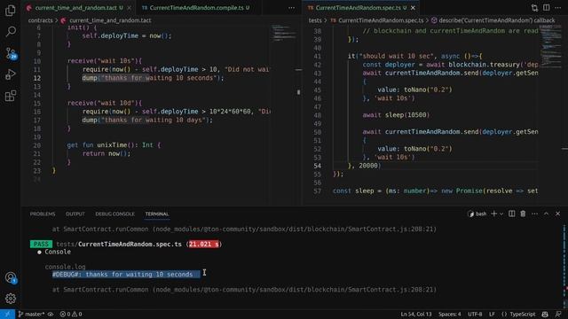Screen dimensions: 568x319
Task: Close the CurrentTimeAndRandom.spec.ts tab
Action: [413, 8]
